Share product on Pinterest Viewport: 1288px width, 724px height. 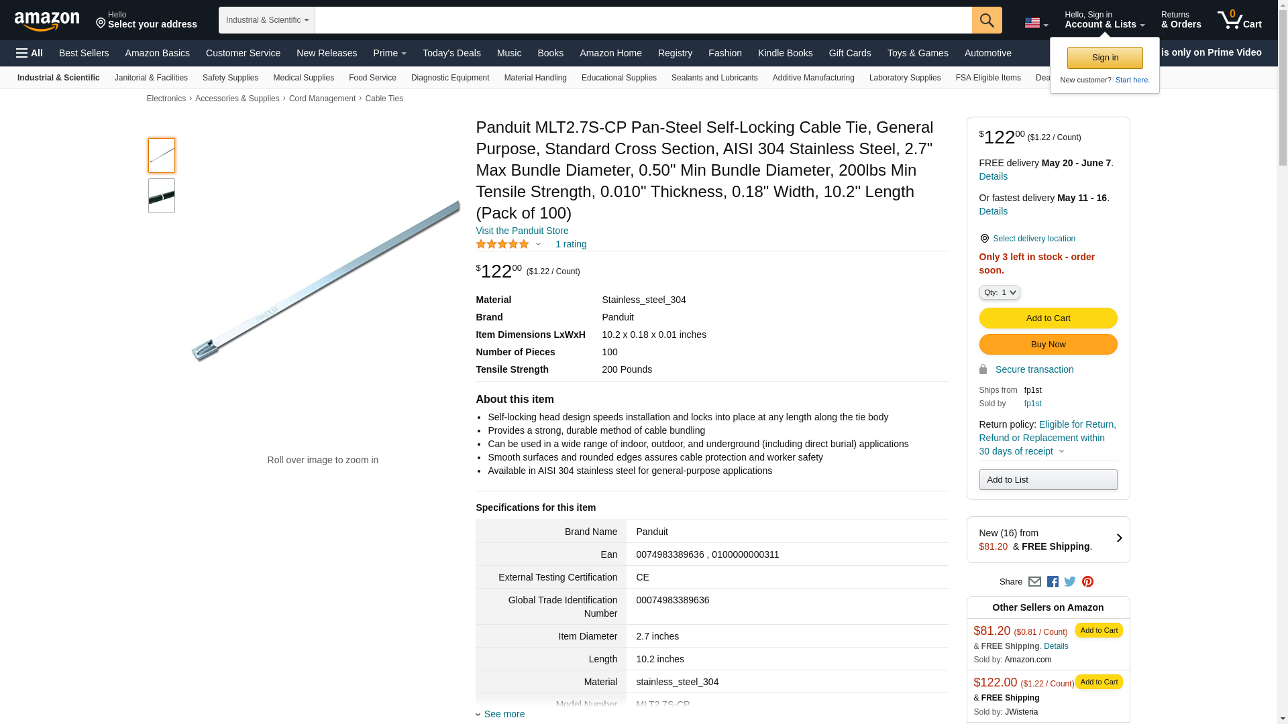click(1087, 582)
